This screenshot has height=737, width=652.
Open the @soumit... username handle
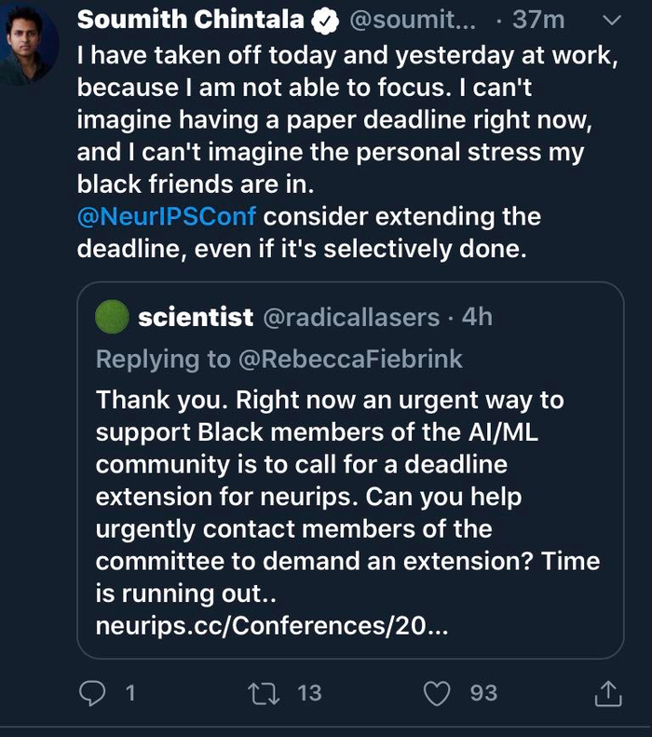coord(411,20)
